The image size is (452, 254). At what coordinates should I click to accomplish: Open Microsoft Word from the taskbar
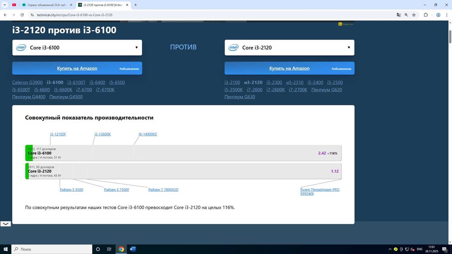pos(132,249)
